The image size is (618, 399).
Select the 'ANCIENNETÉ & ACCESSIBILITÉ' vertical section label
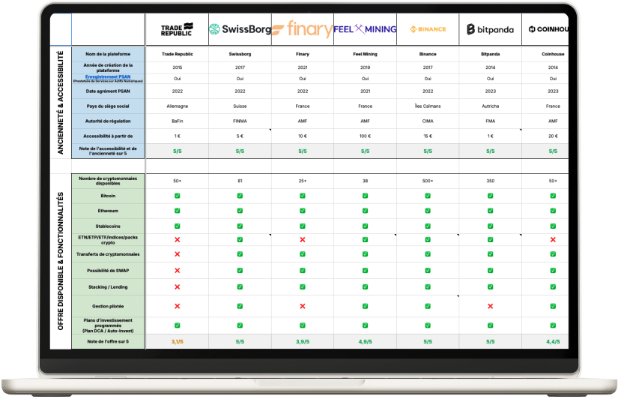point(61,103)
